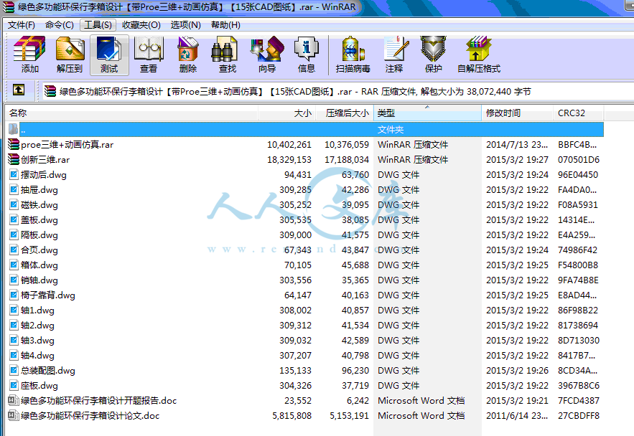634x436 pixels.
Task: Sort by 大小 column header
Action: click(286, 113)
